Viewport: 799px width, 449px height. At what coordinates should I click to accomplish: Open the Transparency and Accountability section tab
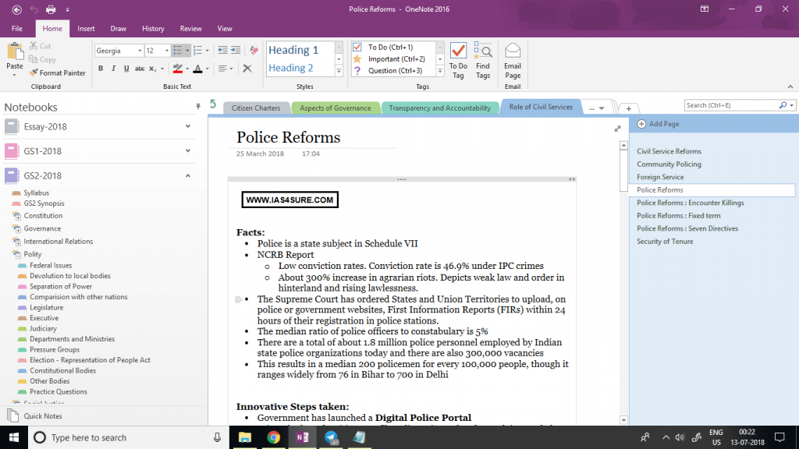click(440, 108)
